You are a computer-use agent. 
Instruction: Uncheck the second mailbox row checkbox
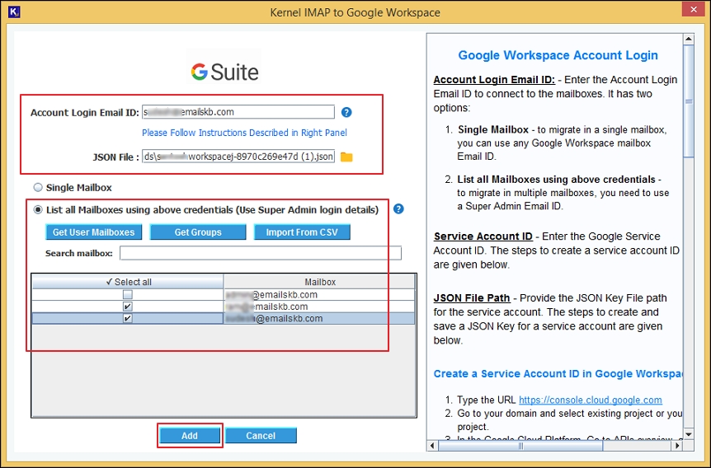point(127,307)
